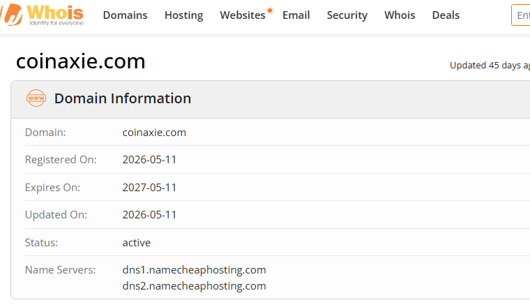Click the registered date 2026-05-11

click(149, 160)
